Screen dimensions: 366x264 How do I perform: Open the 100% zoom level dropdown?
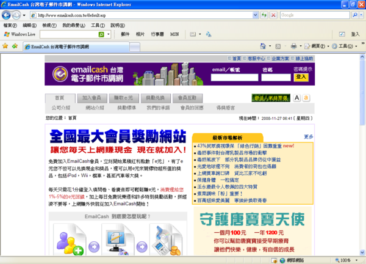[x=356, y=260]
